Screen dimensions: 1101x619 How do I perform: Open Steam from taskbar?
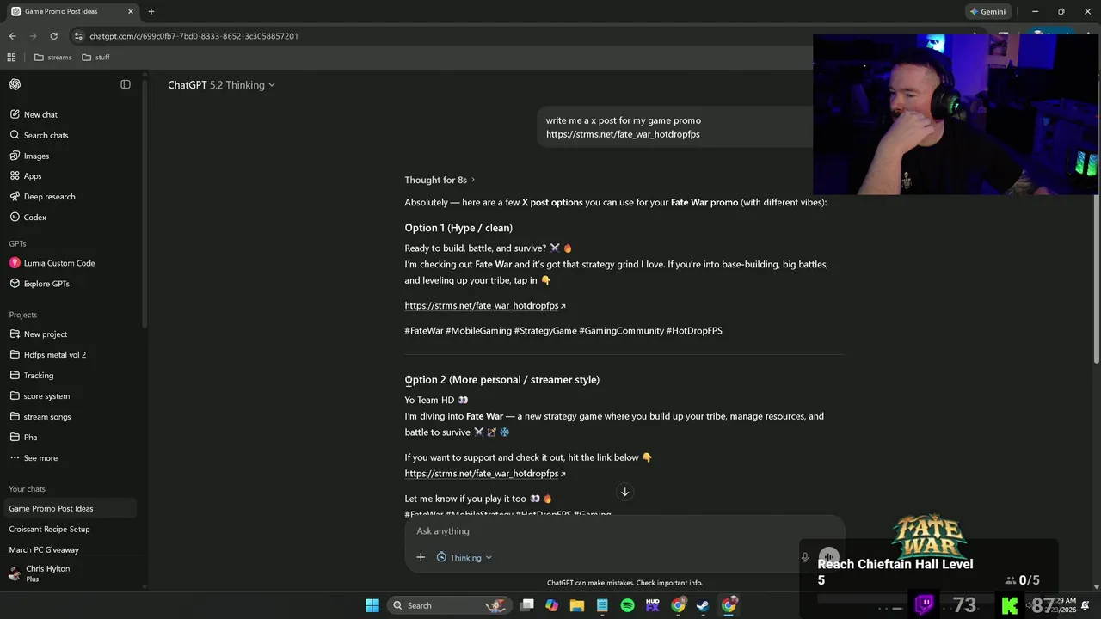click(703, 605)
